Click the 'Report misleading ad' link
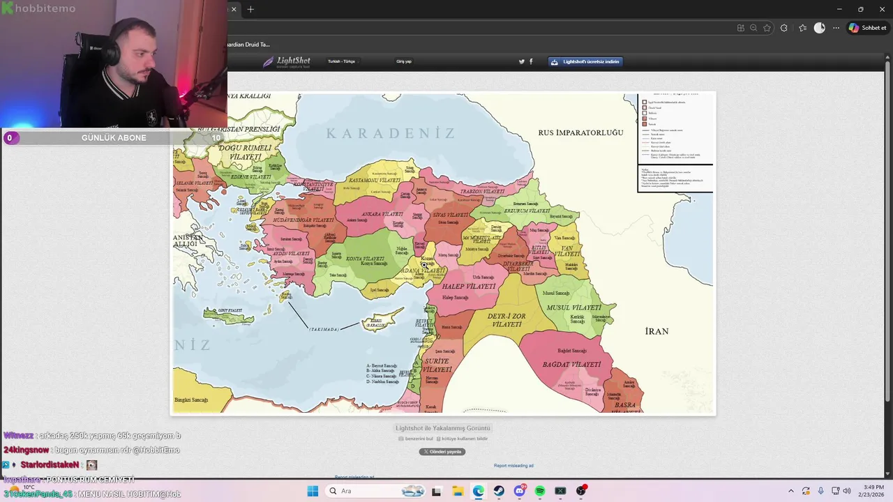 point(513,466)
